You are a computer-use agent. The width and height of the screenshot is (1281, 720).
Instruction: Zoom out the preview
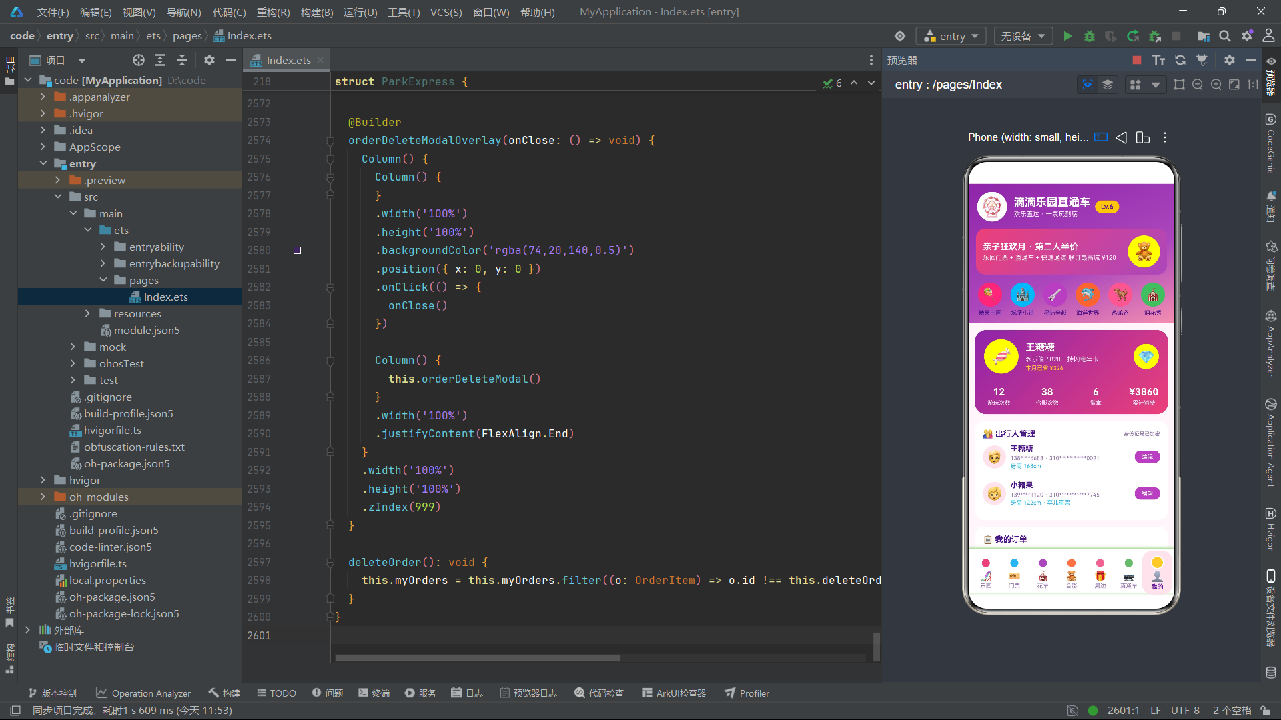1198,85
